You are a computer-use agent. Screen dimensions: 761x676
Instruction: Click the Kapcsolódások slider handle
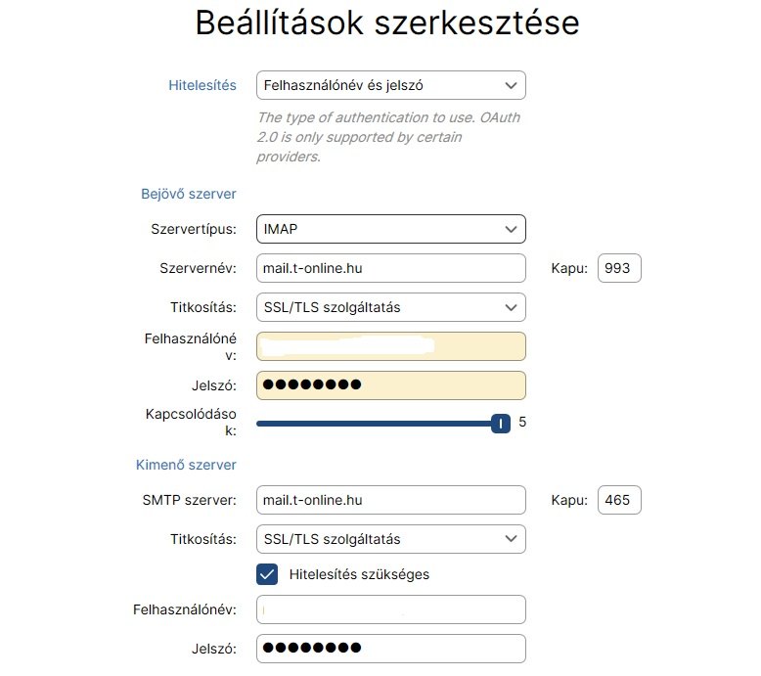[501, 423]
